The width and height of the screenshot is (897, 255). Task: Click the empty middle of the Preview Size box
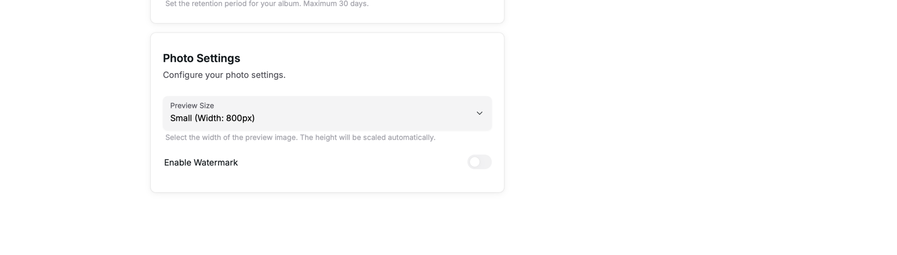[350, 113]
